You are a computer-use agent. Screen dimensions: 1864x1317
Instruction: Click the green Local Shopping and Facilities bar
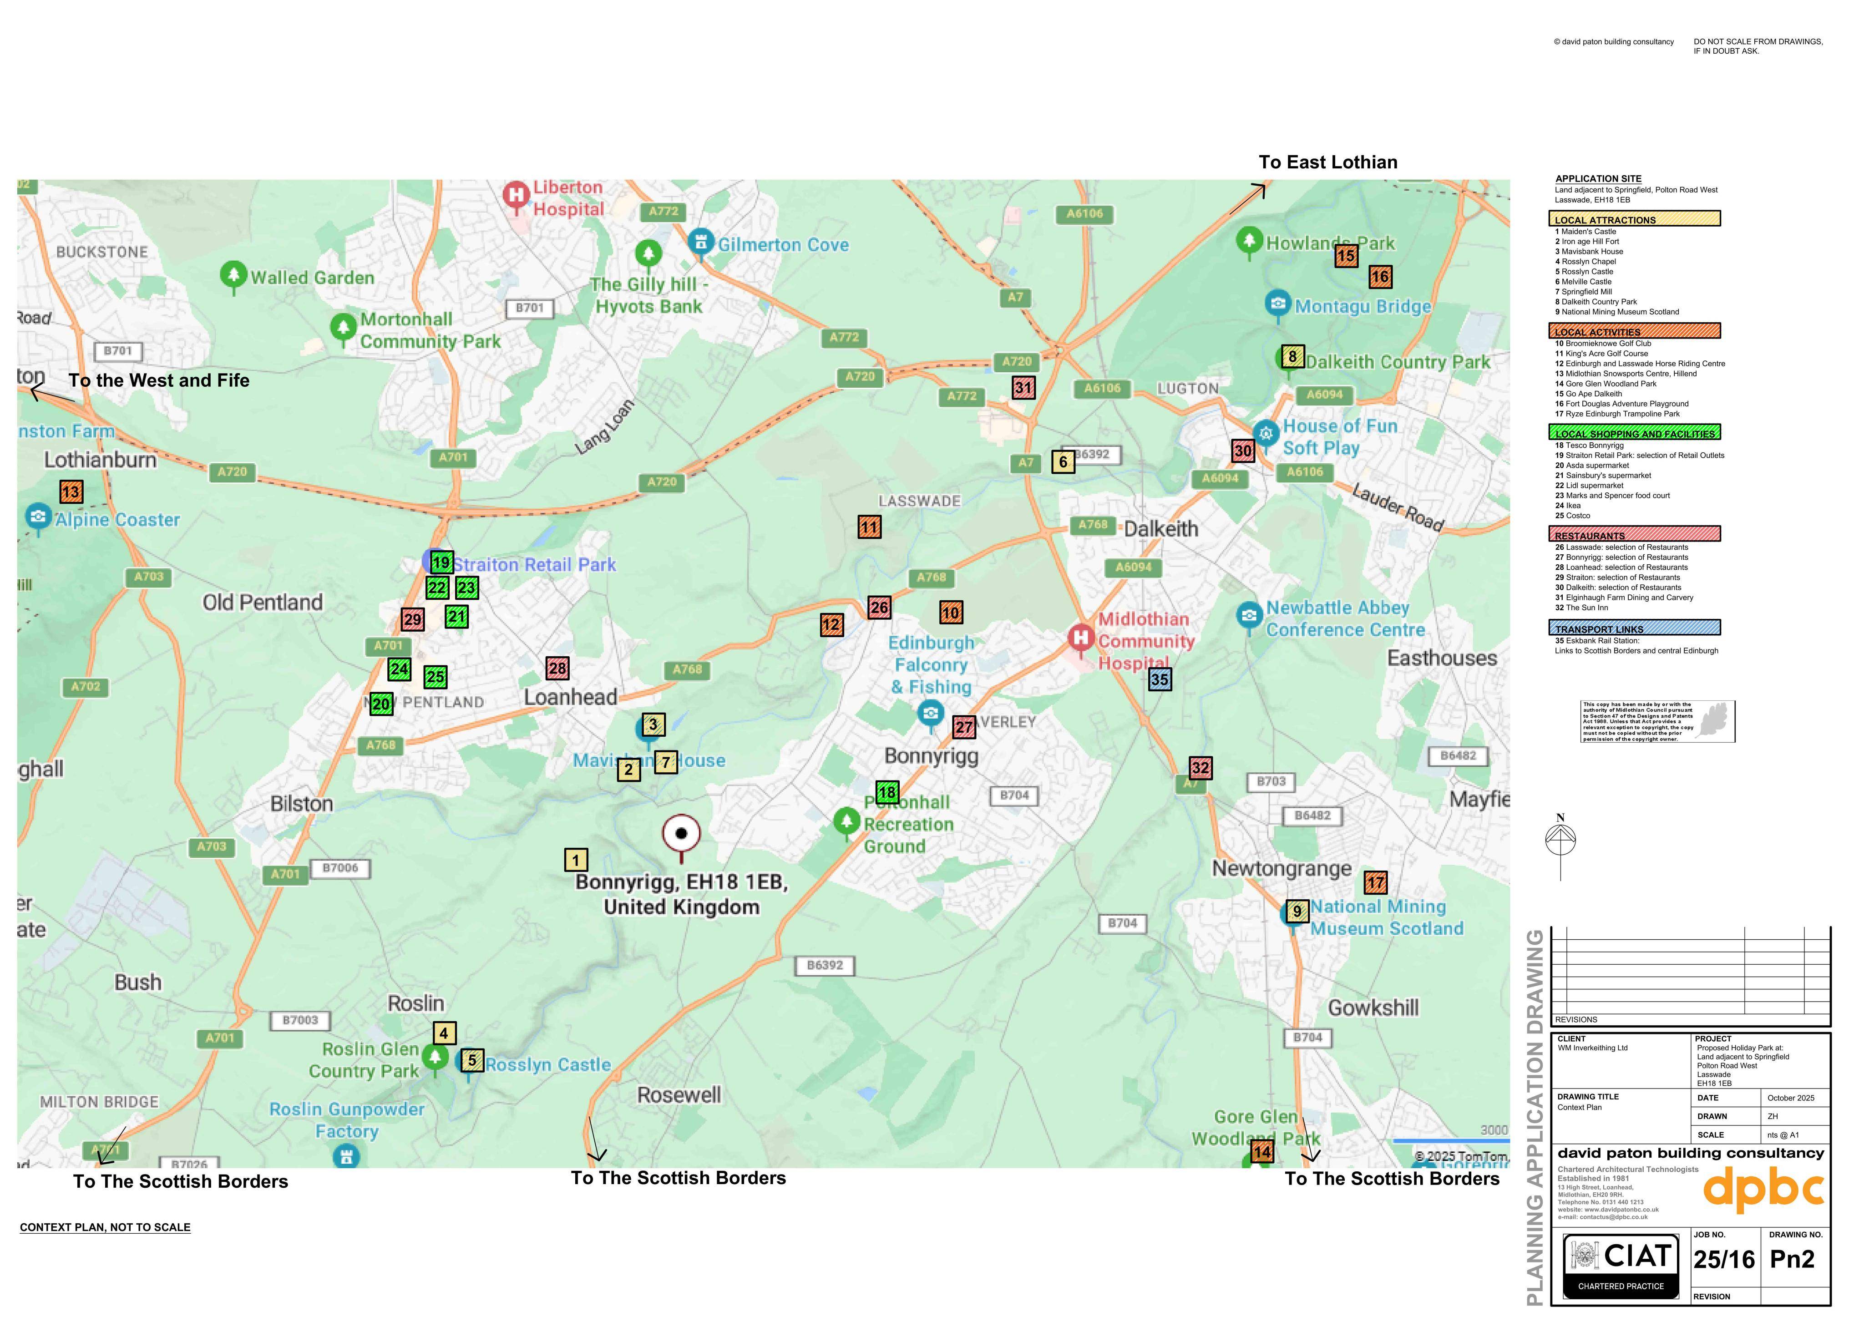coord(1634,432)
